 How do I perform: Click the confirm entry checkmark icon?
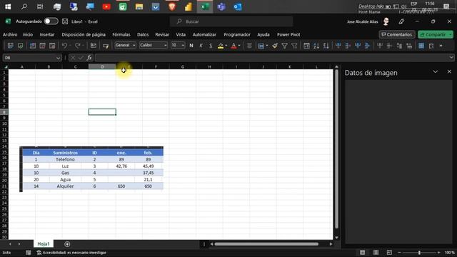click(81, 58)
